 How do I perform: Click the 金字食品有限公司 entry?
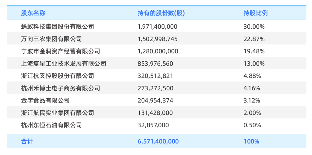pyautogui.click(x=45, y=100)
